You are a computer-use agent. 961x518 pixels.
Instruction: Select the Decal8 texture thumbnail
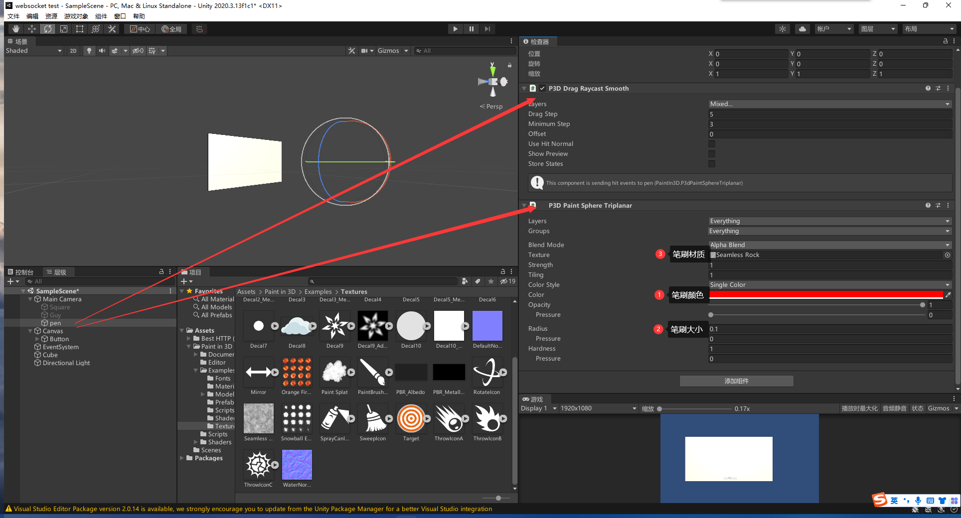(x=297, y=326)
